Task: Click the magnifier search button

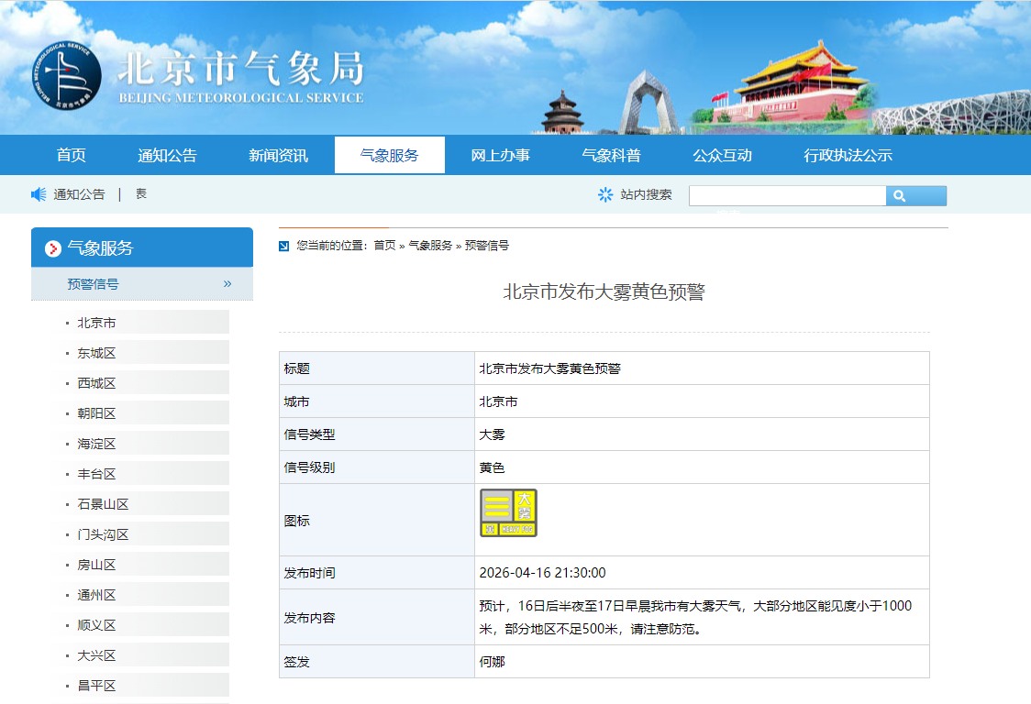Action: [x=915, y=195]
